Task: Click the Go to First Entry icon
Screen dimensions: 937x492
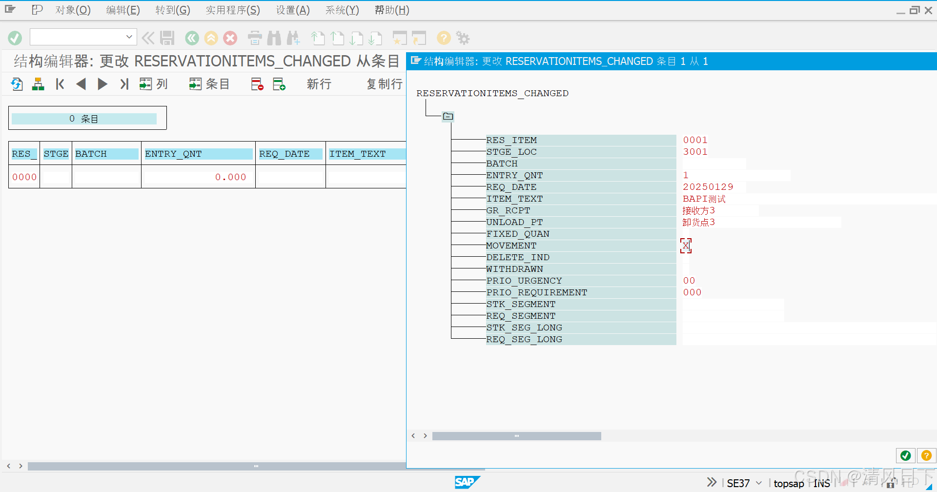Action: [x=60, y=84]
